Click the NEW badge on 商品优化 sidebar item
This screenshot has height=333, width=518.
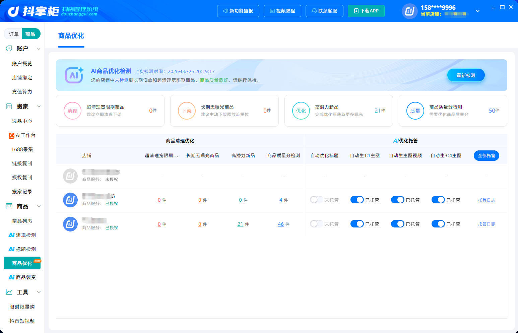pyautogui.click(x=37, y=261)
